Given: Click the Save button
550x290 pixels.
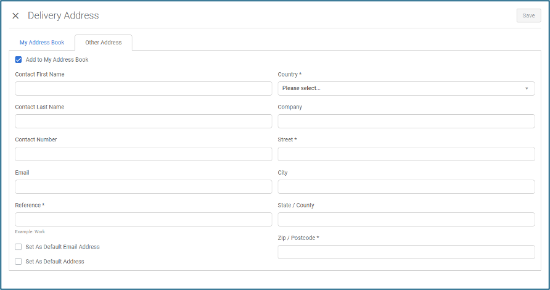Looking at the screenshot, I should click(528, 15).
